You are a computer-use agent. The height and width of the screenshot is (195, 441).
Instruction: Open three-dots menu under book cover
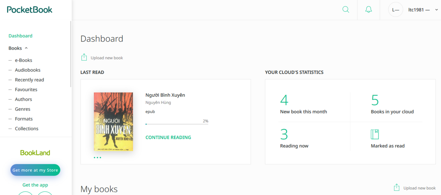(x=97, y=157)
